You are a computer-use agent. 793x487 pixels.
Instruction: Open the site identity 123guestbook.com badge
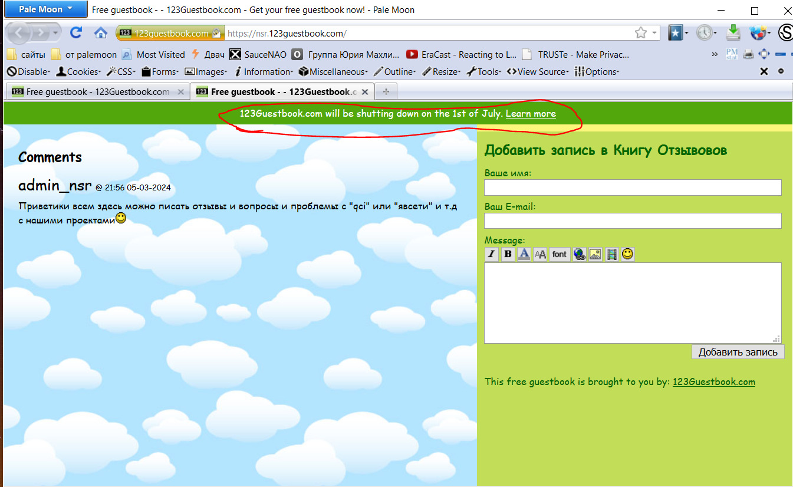(170, 33)
